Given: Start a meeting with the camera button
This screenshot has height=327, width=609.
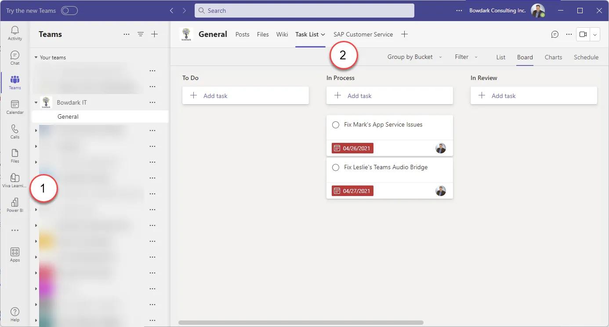Looking at the screenshot, I should point(583,34).
